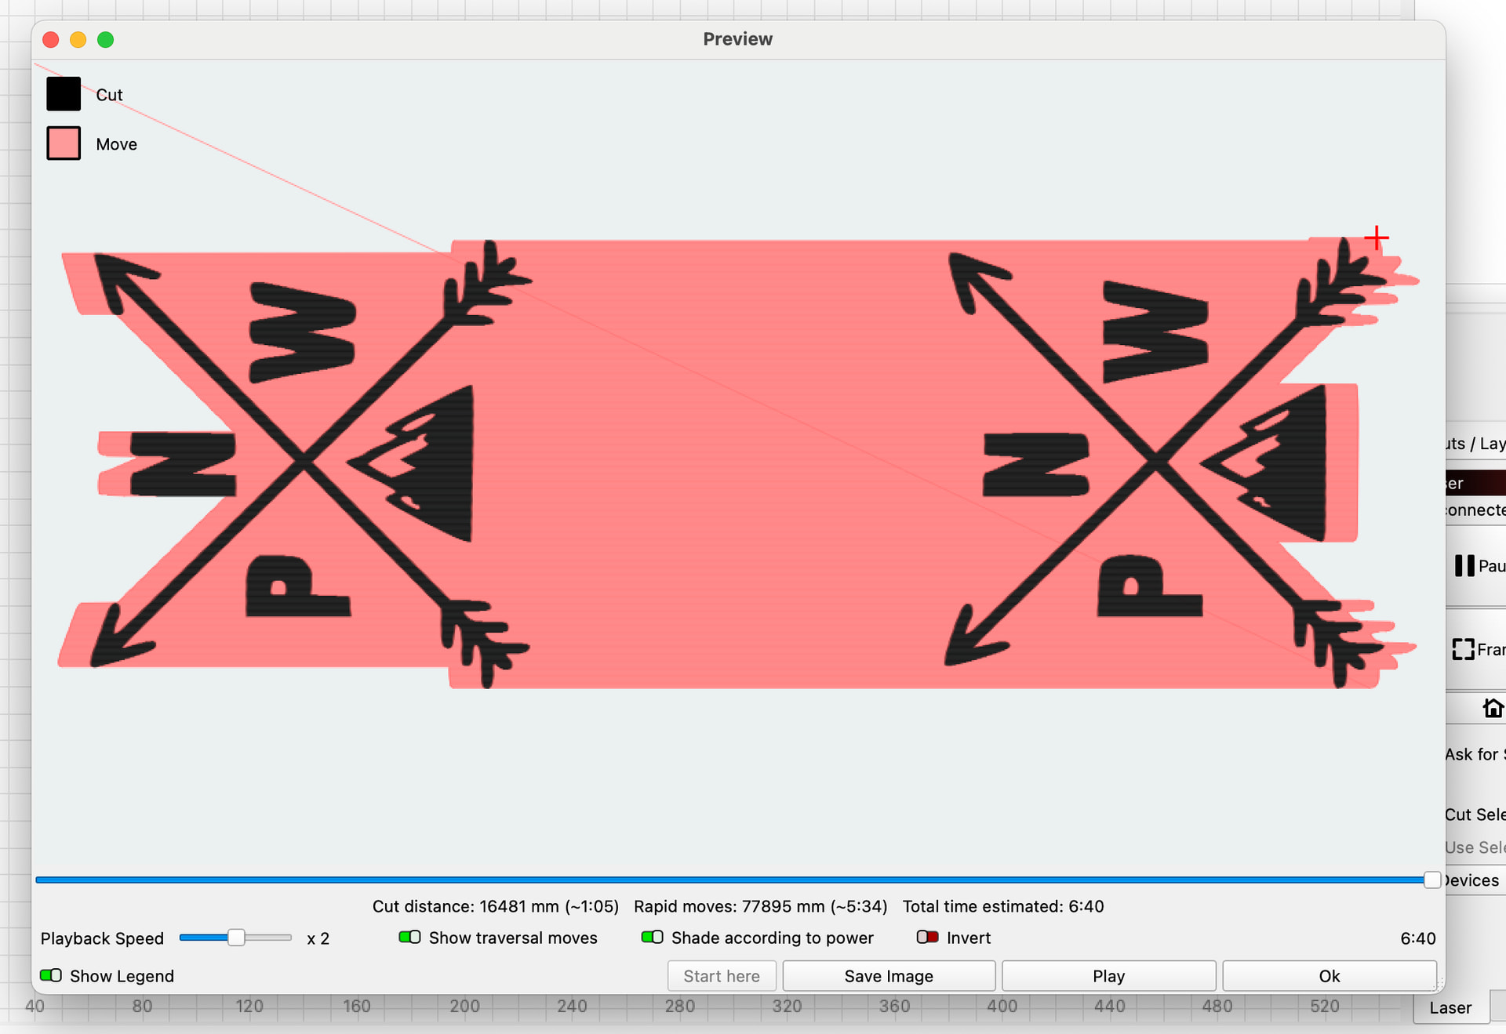Click the window resize grip corner
Image resolution: width=1506 pixels, height=1034 pixels.
(x=1439, y=985)
